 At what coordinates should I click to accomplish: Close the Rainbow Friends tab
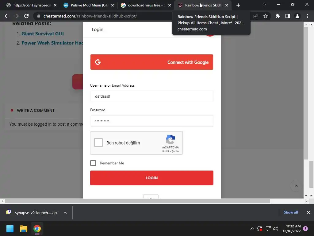click(x=227, y=5)
